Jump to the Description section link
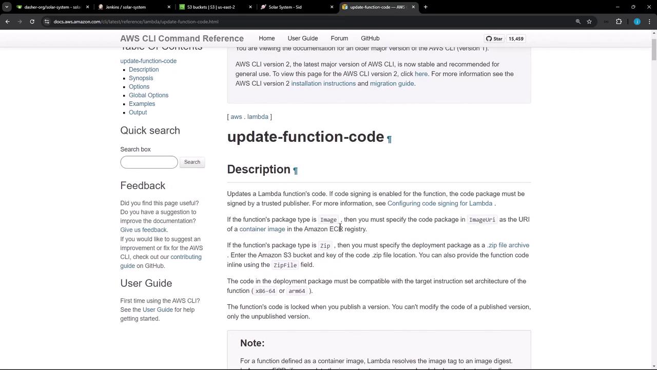This screenshot has height=370, width=657. (x=144, y=70)
